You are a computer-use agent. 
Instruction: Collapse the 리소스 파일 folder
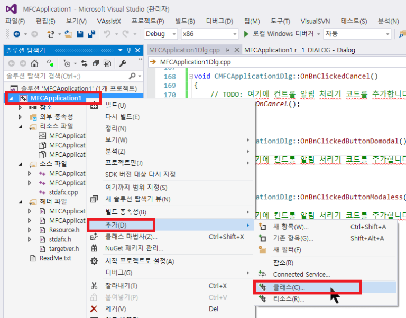[x=21, y=127]
